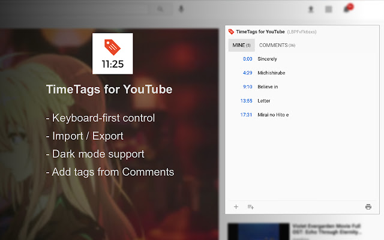Click the blurred upload video icon
Screen dimensions: 384x240
click(311, 10)
